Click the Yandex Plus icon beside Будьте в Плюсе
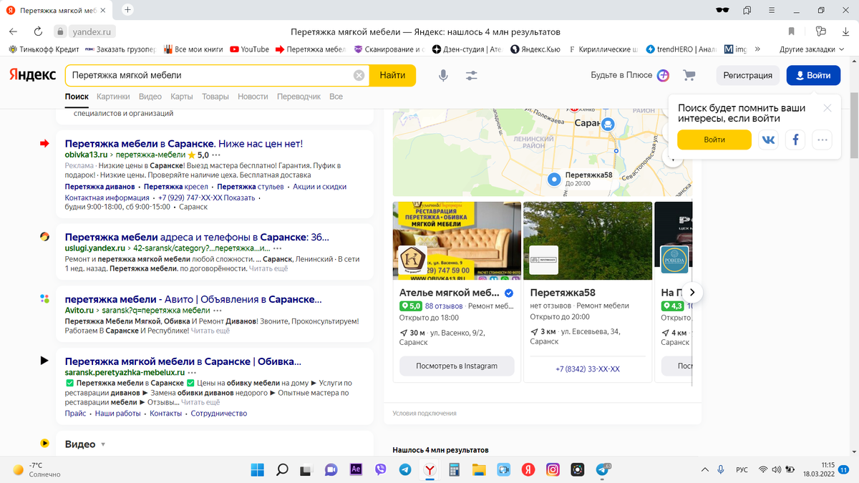This screenshot has width=859, height=483. (664, 74)
